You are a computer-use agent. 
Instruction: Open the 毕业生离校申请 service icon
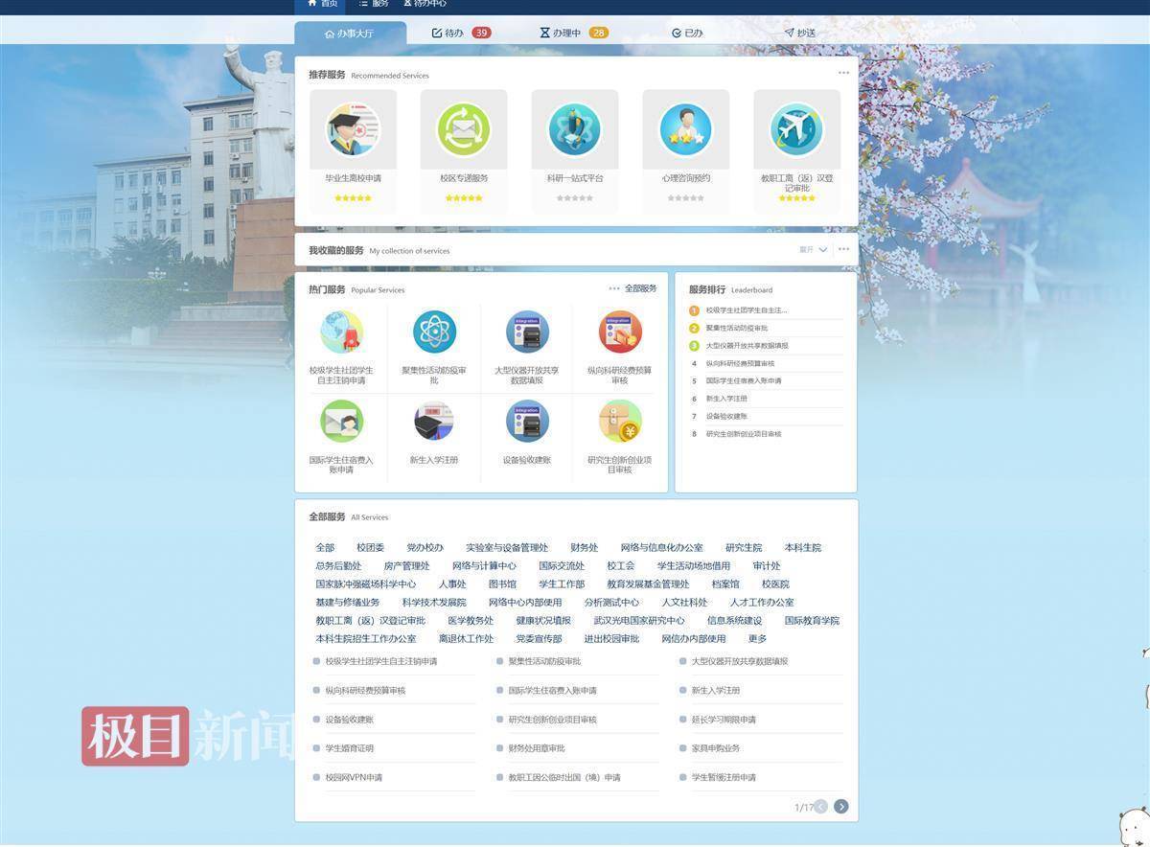pos(353,129)
